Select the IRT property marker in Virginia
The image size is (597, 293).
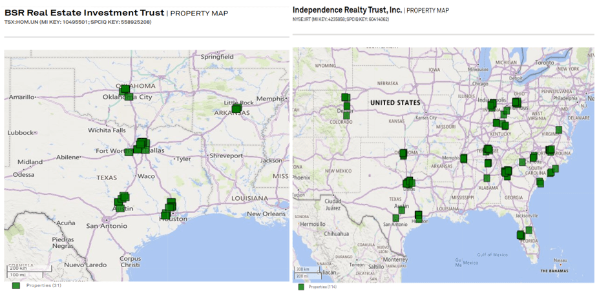[559, 130]
